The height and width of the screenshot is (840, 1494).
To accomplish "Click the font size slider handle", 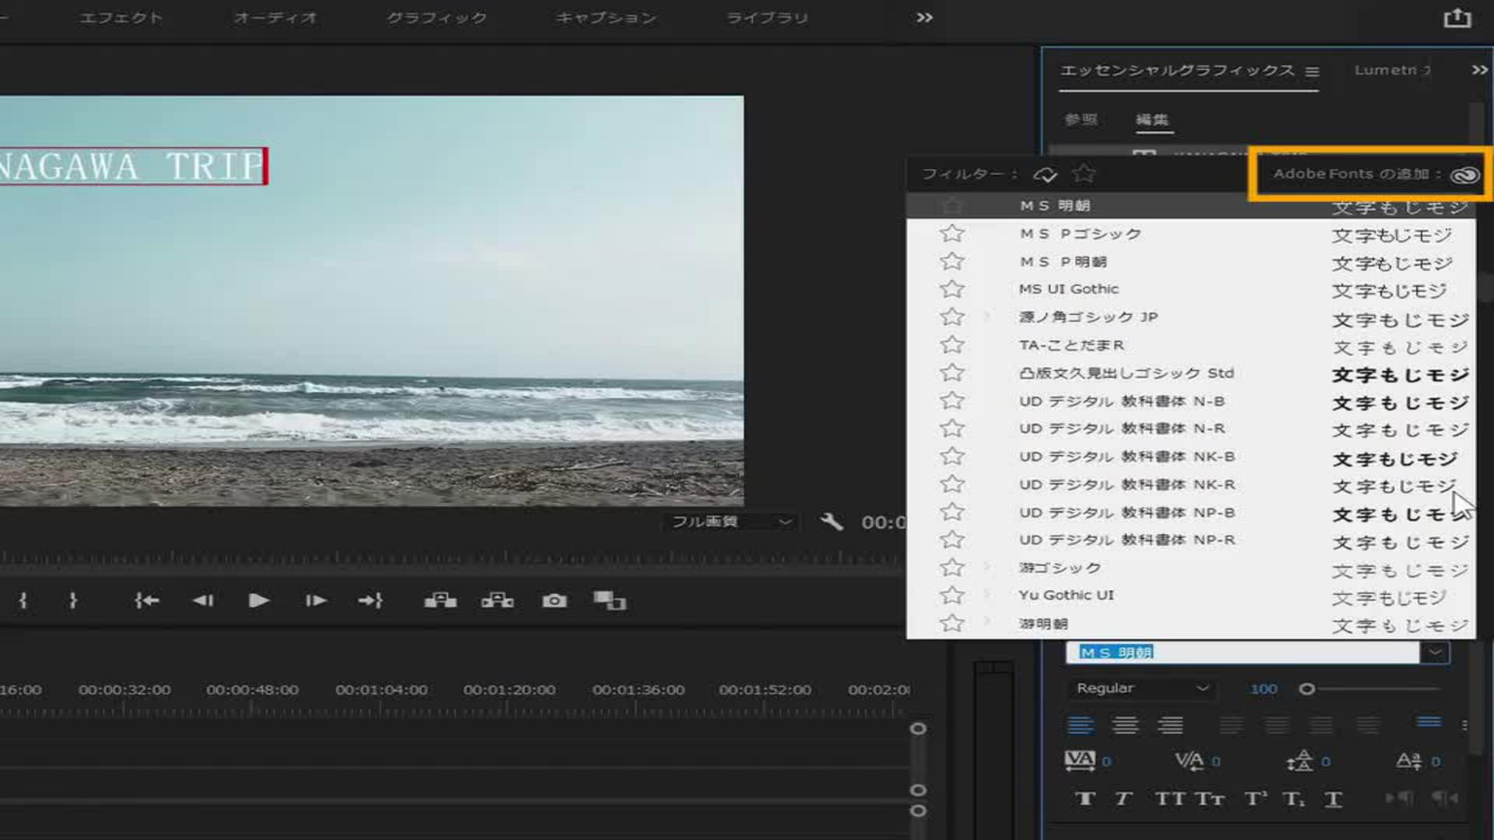I will click(x=1307, y=688).
